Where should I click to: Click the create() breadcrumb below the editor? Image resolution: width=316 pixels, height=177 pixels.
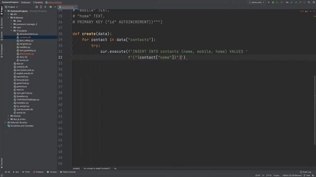76,168
